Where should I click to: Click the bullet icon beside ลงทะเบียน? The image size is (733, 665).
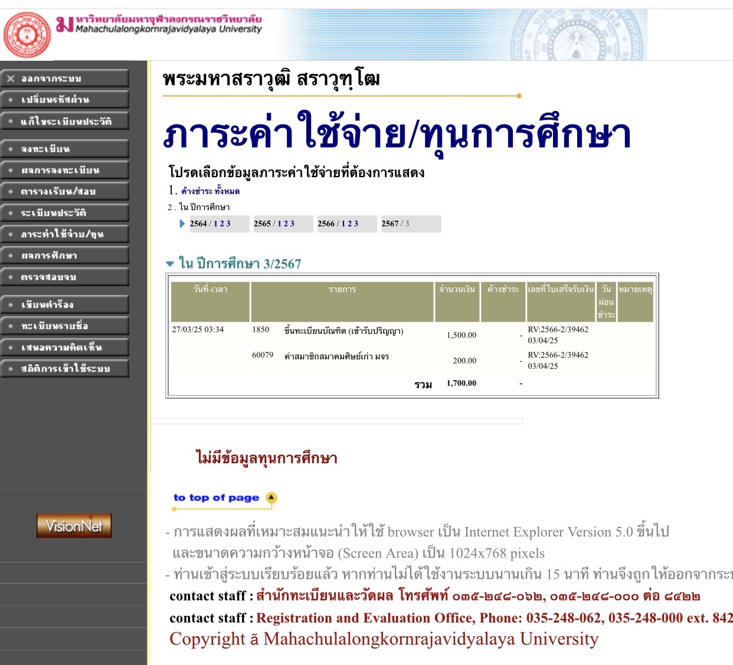click(11, 149)
